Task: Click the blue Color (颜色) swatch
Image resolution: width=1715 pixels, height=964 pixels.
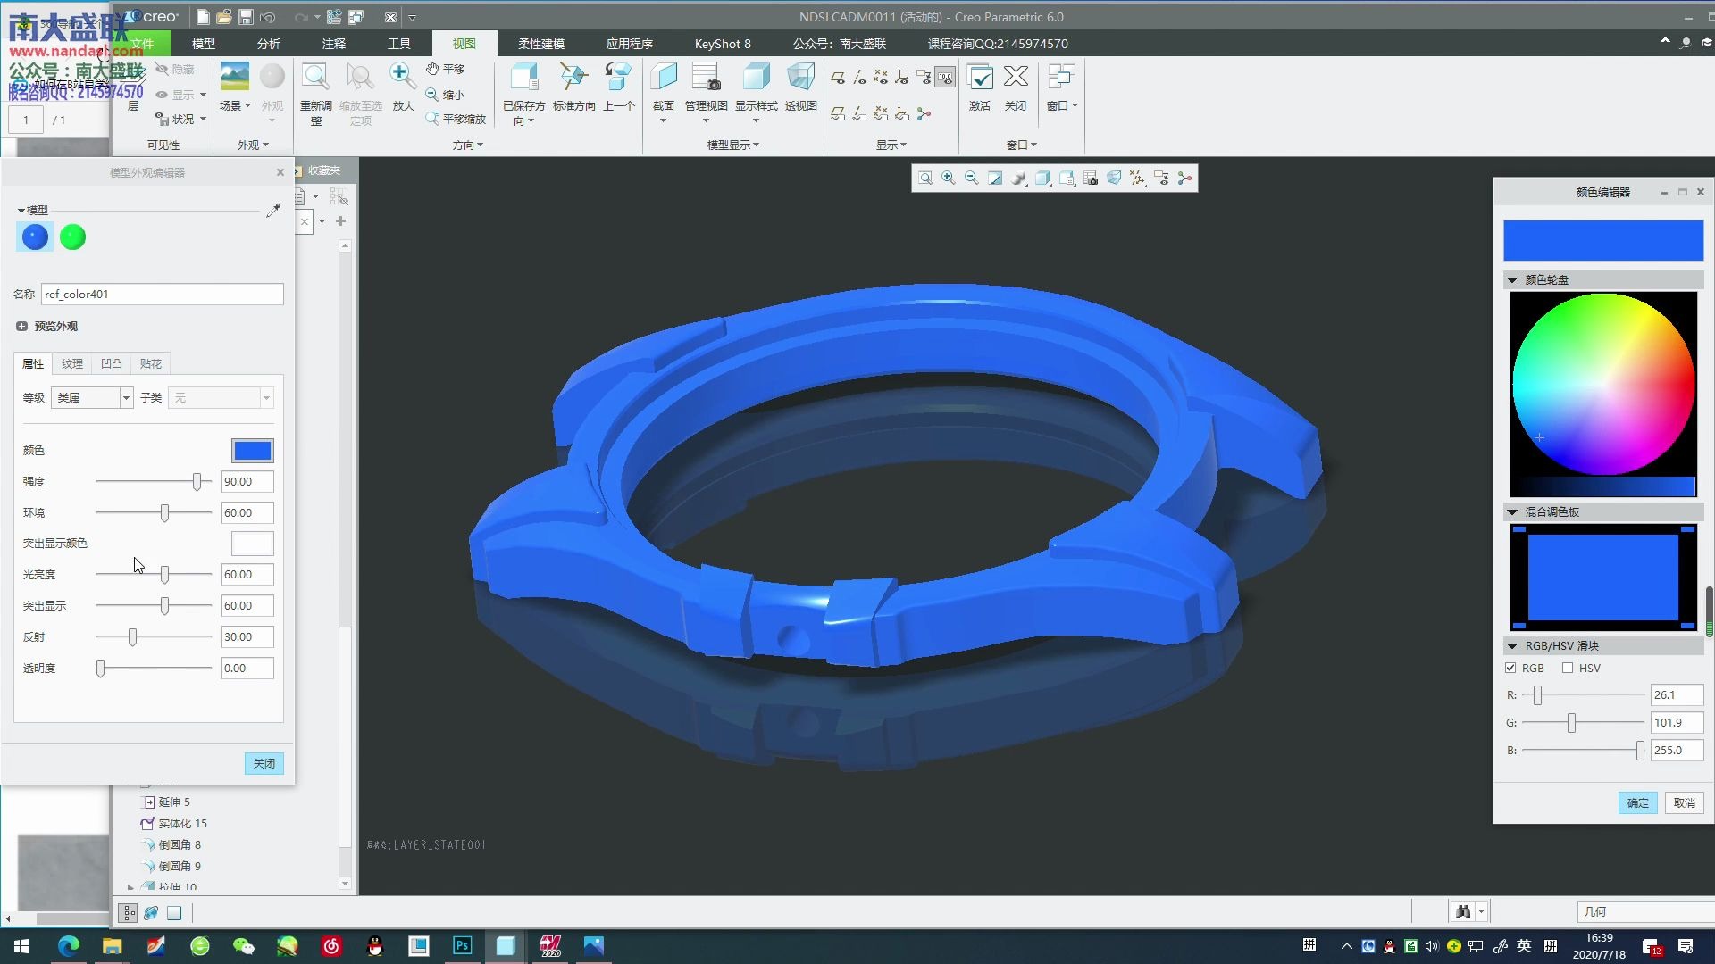Action: [252, 451]
